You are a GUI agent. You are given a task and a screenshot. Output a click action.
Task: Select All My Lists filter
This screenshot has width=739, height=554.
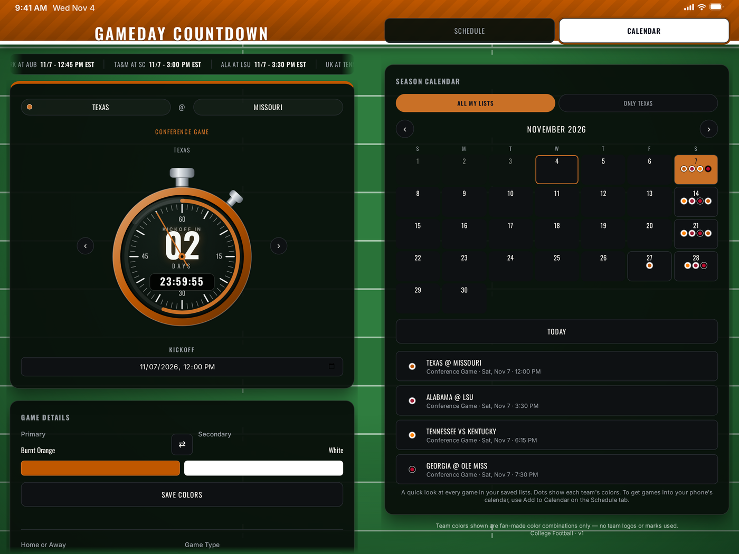pos(476,103)
